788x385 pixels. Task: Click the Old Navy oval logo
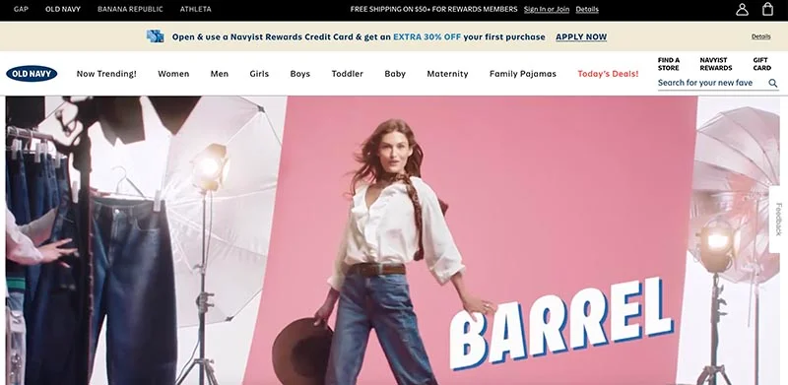pyautogui.click(x=32, y=74)
